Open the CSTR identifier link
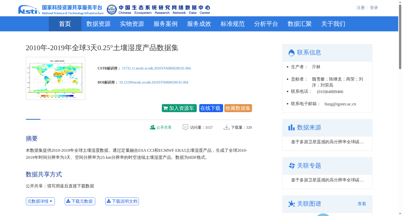This screenshot has width=402, height=216. (156, 68)
